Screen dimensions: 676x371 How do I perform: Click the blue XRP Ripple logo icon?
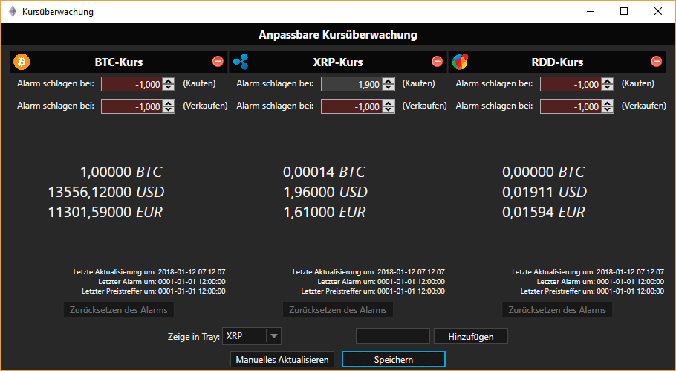241,62
